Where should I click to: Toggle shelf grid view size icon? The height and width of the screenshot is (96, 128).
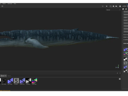[120, 79]
